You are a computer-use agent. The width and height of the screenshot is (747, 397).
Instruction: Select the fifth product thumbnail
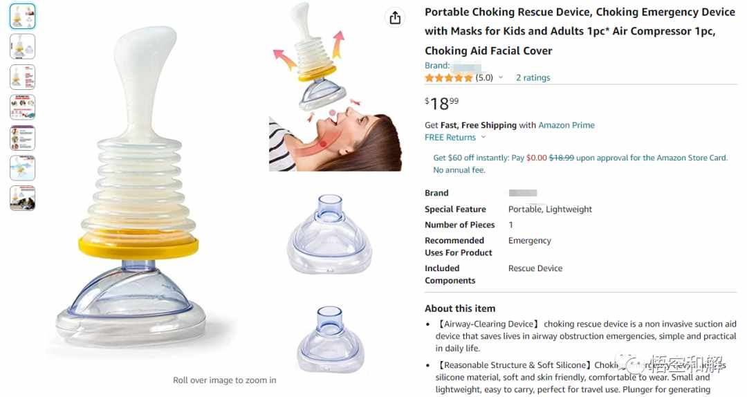click(22, 138)
